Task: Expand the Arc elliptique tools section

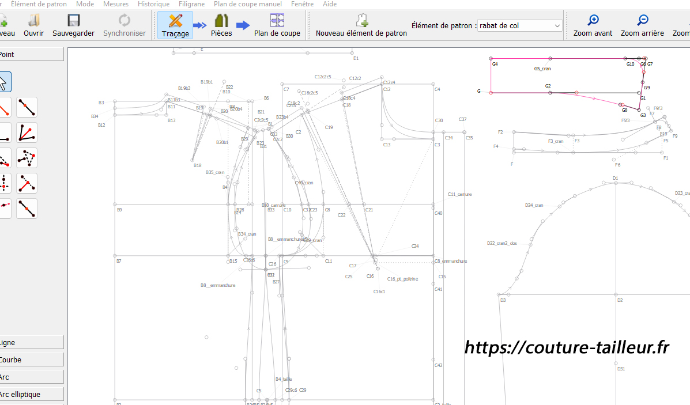Action: coord(32,394)
